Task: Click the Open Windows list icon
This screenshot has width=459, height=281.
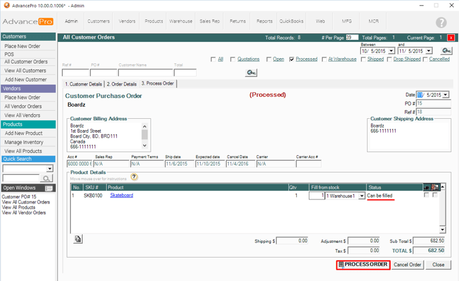Action: [49, 188]
